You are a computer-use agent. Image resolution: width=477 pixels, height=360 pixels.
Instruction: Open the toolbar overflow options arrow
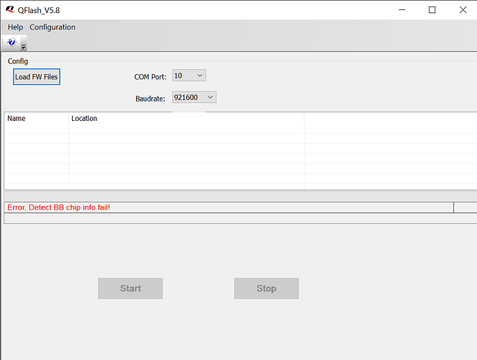pyautogui.click(x=24, y=47)
